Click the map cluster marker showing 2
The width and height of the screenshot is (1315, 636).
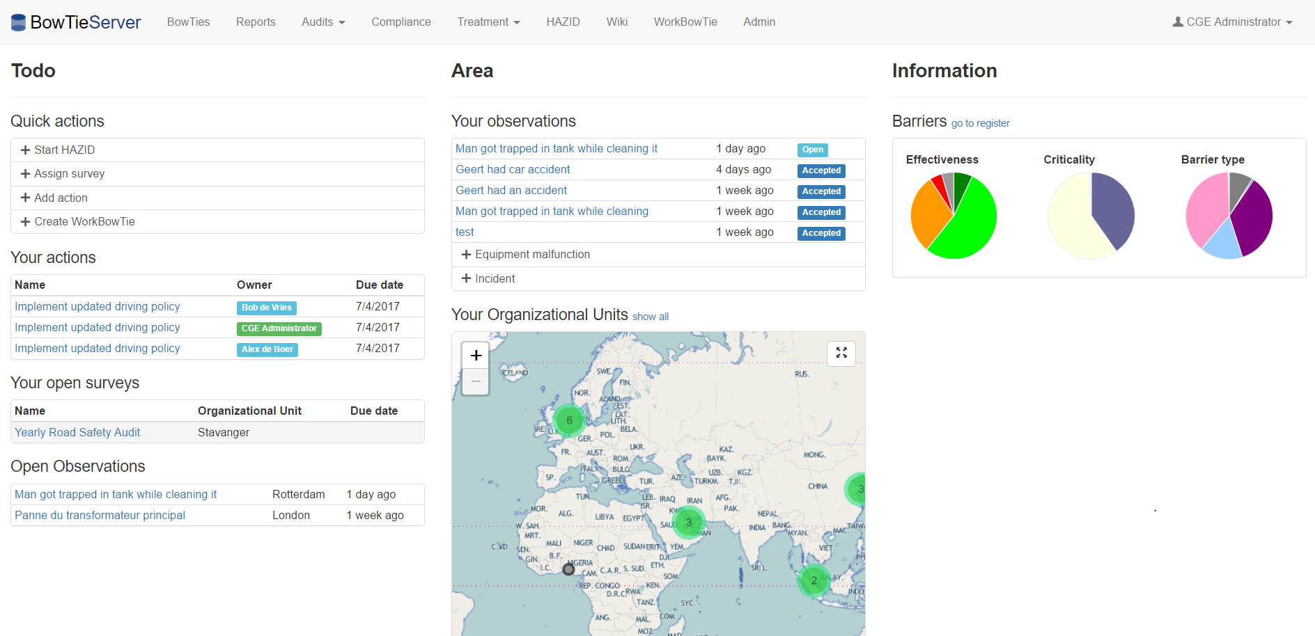[814, 580]
